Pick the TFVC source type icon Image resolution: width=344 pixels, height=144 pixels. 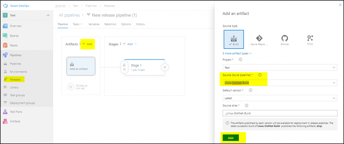[310, 39]
